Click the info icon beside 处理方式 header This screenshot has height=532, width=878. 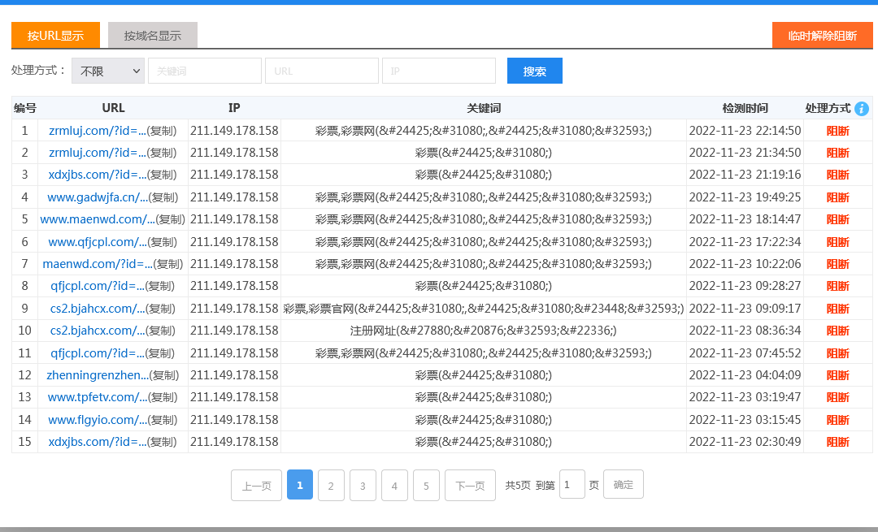(862, 109)
